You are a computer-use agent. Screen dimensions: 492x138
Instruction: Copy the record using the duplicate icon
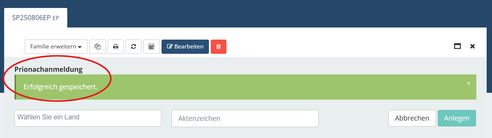[x=98, y=47]
